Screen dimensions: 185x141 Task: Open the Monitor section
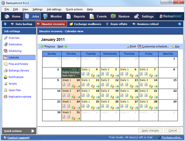[x=53, y=17]
